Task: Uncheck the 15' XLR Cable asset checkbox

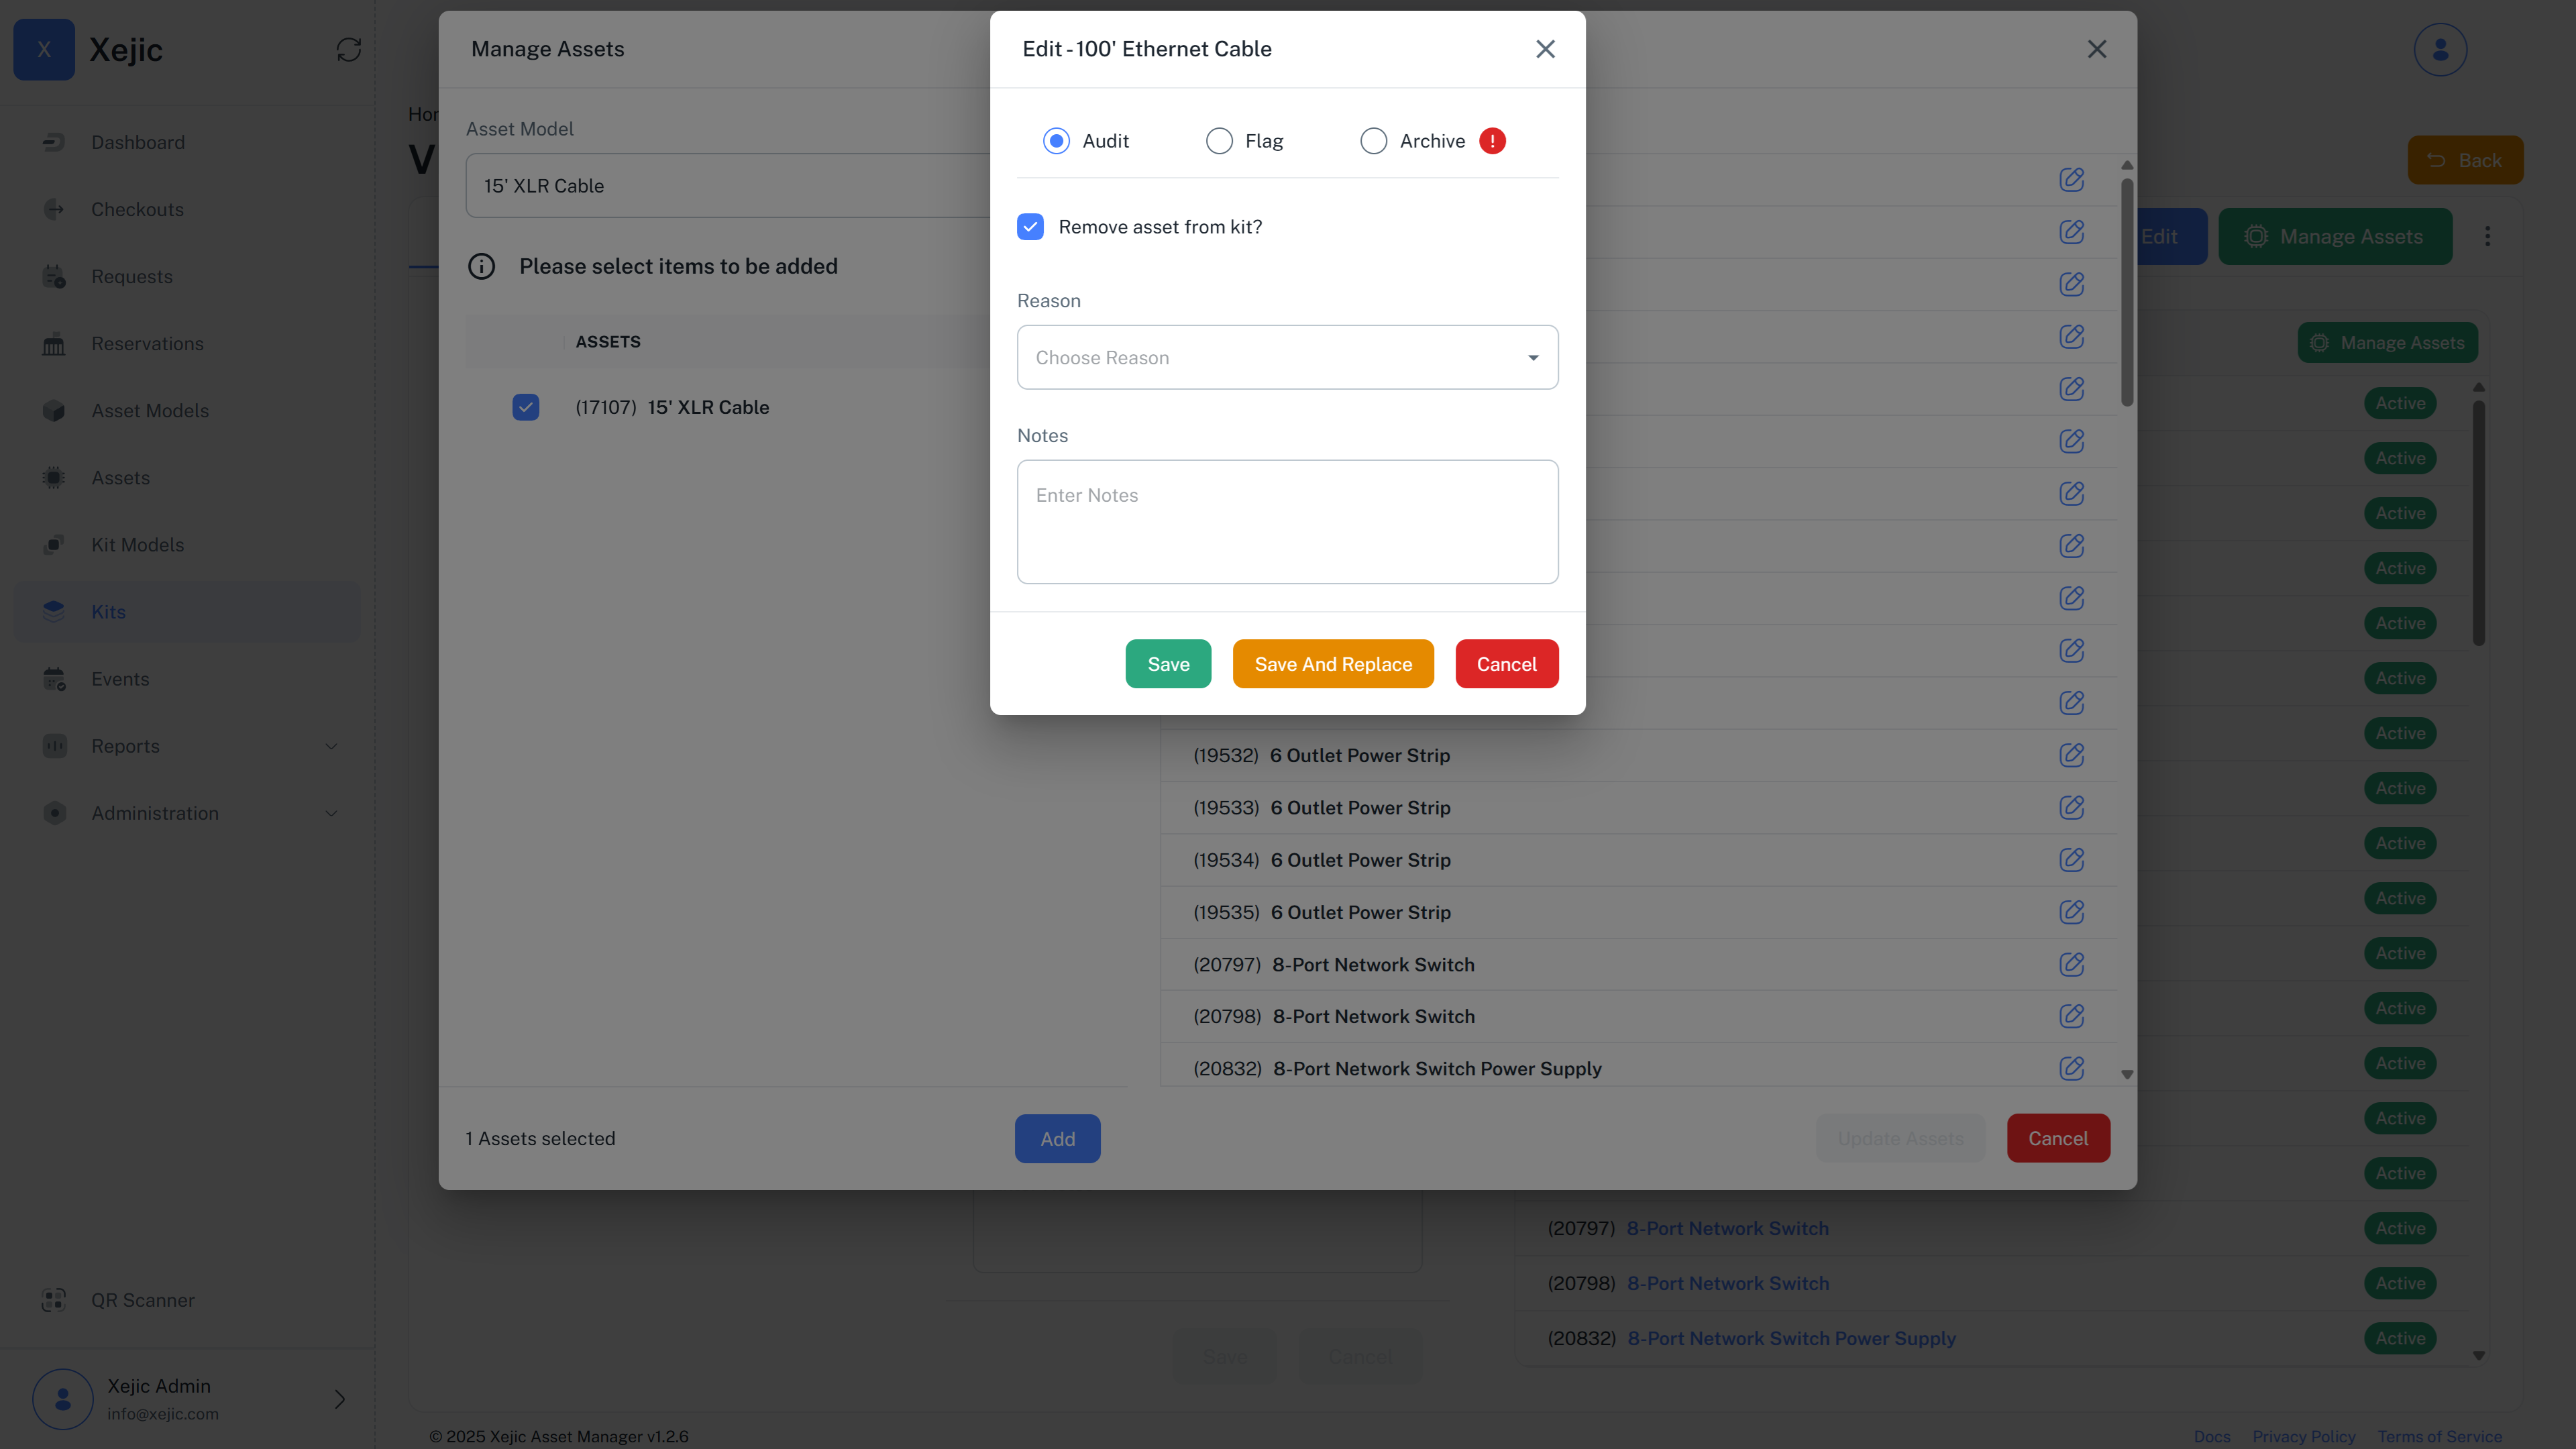Action: 526,407
